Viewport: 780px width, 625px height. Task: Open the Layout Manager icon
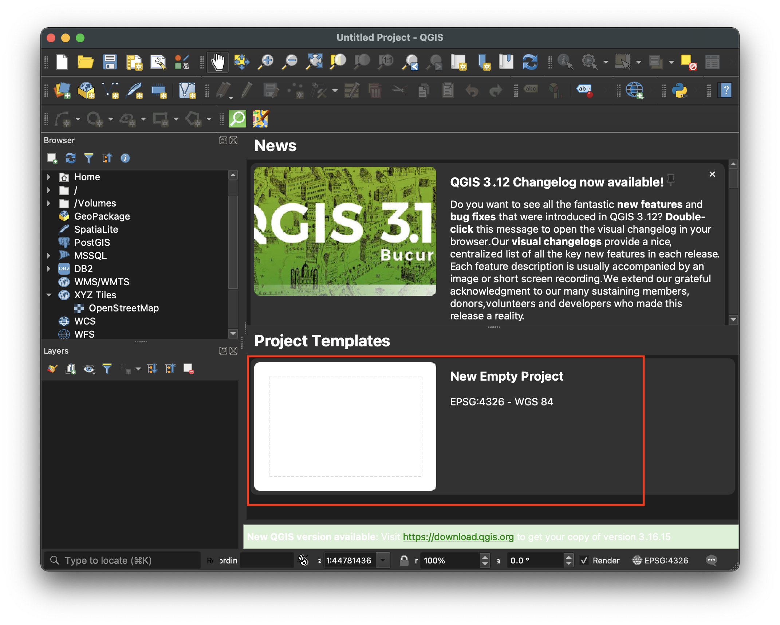(x=158, y=62)
